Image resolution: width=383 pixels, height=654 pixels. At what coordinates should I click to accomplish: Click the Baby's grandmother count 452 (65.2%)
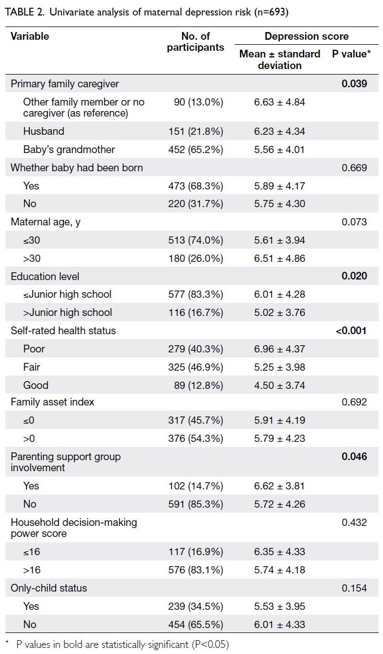click(x=195, y=149)
